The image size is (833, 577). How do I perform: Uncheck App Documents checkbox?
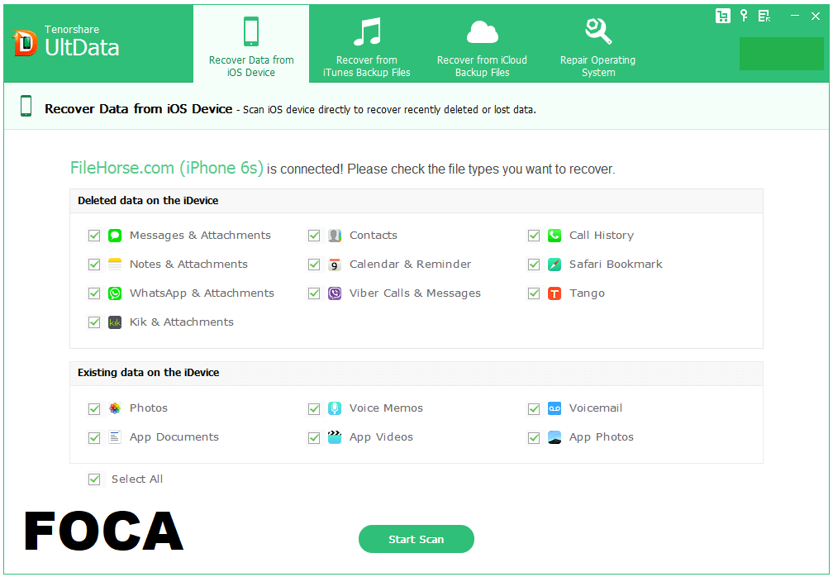click(94, 437)
